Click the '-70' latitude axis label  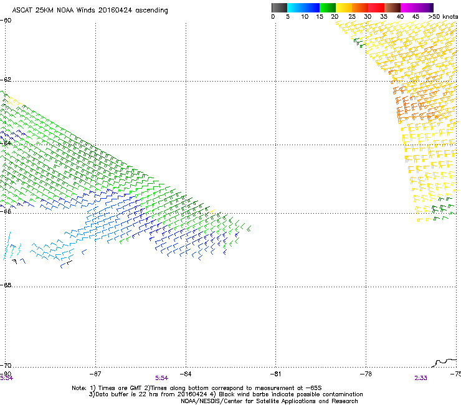[x=6, y=365]
